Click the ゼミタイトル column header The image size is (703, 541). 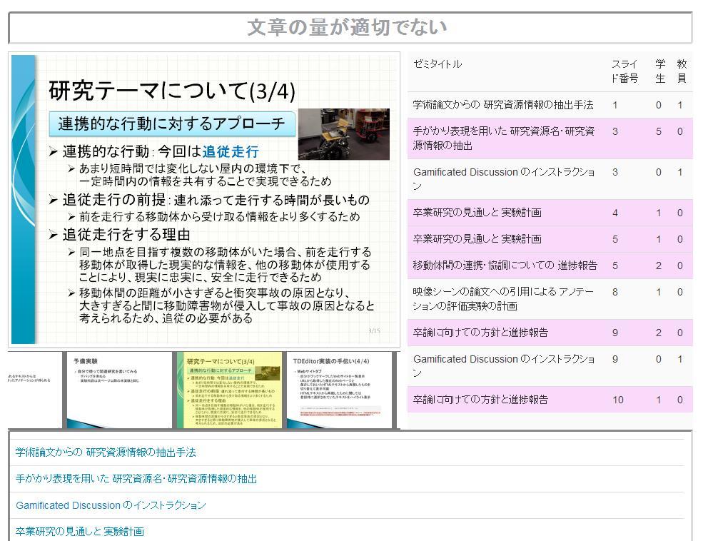coord(438,64)
